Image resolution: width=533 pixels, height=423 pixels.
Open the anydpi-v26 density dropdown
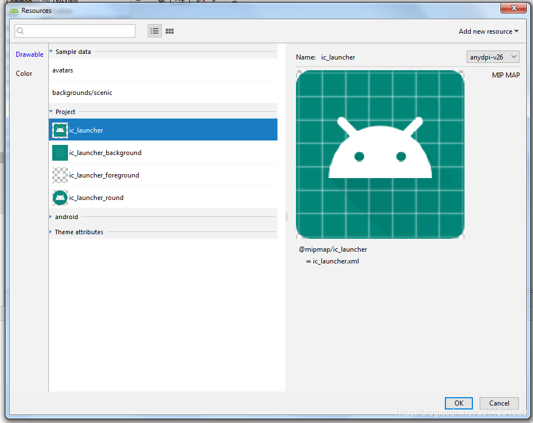pyautogui.click(x=493, y=57)
